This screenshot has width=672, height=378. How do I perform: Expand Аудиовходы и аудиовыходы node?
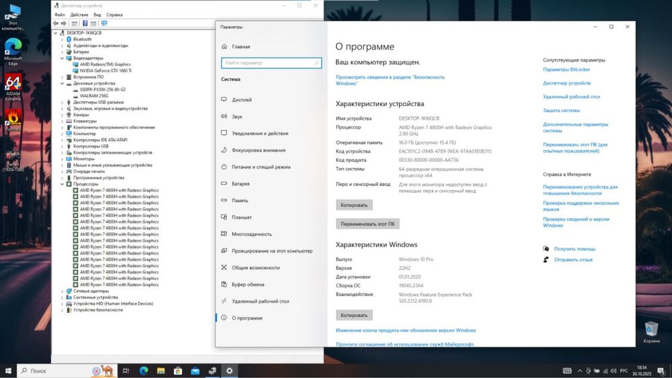pos(62,46)
